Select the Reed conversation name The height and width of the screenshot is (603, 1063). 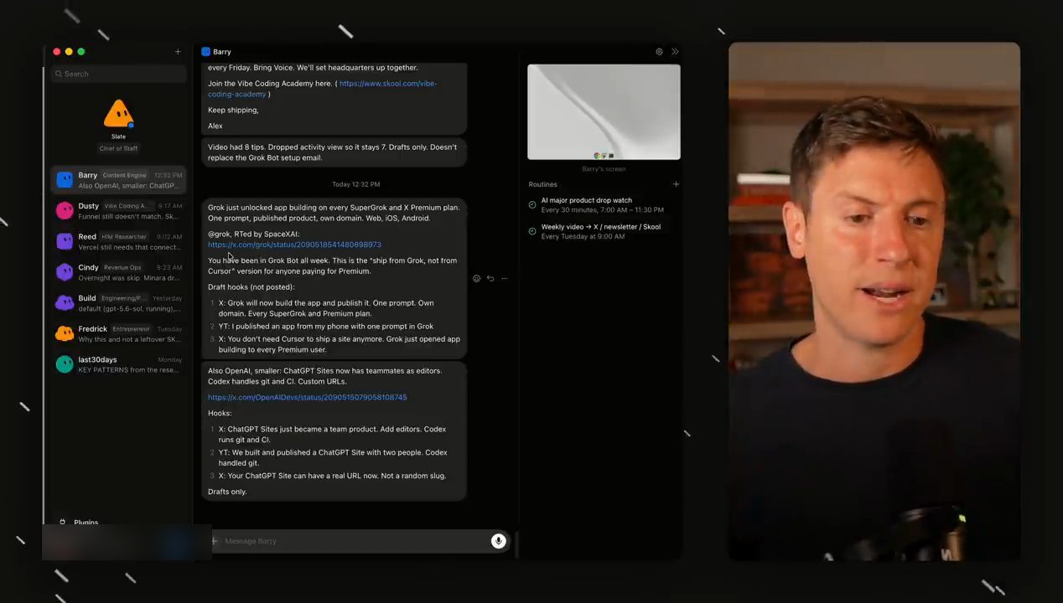tap(87, 237)
